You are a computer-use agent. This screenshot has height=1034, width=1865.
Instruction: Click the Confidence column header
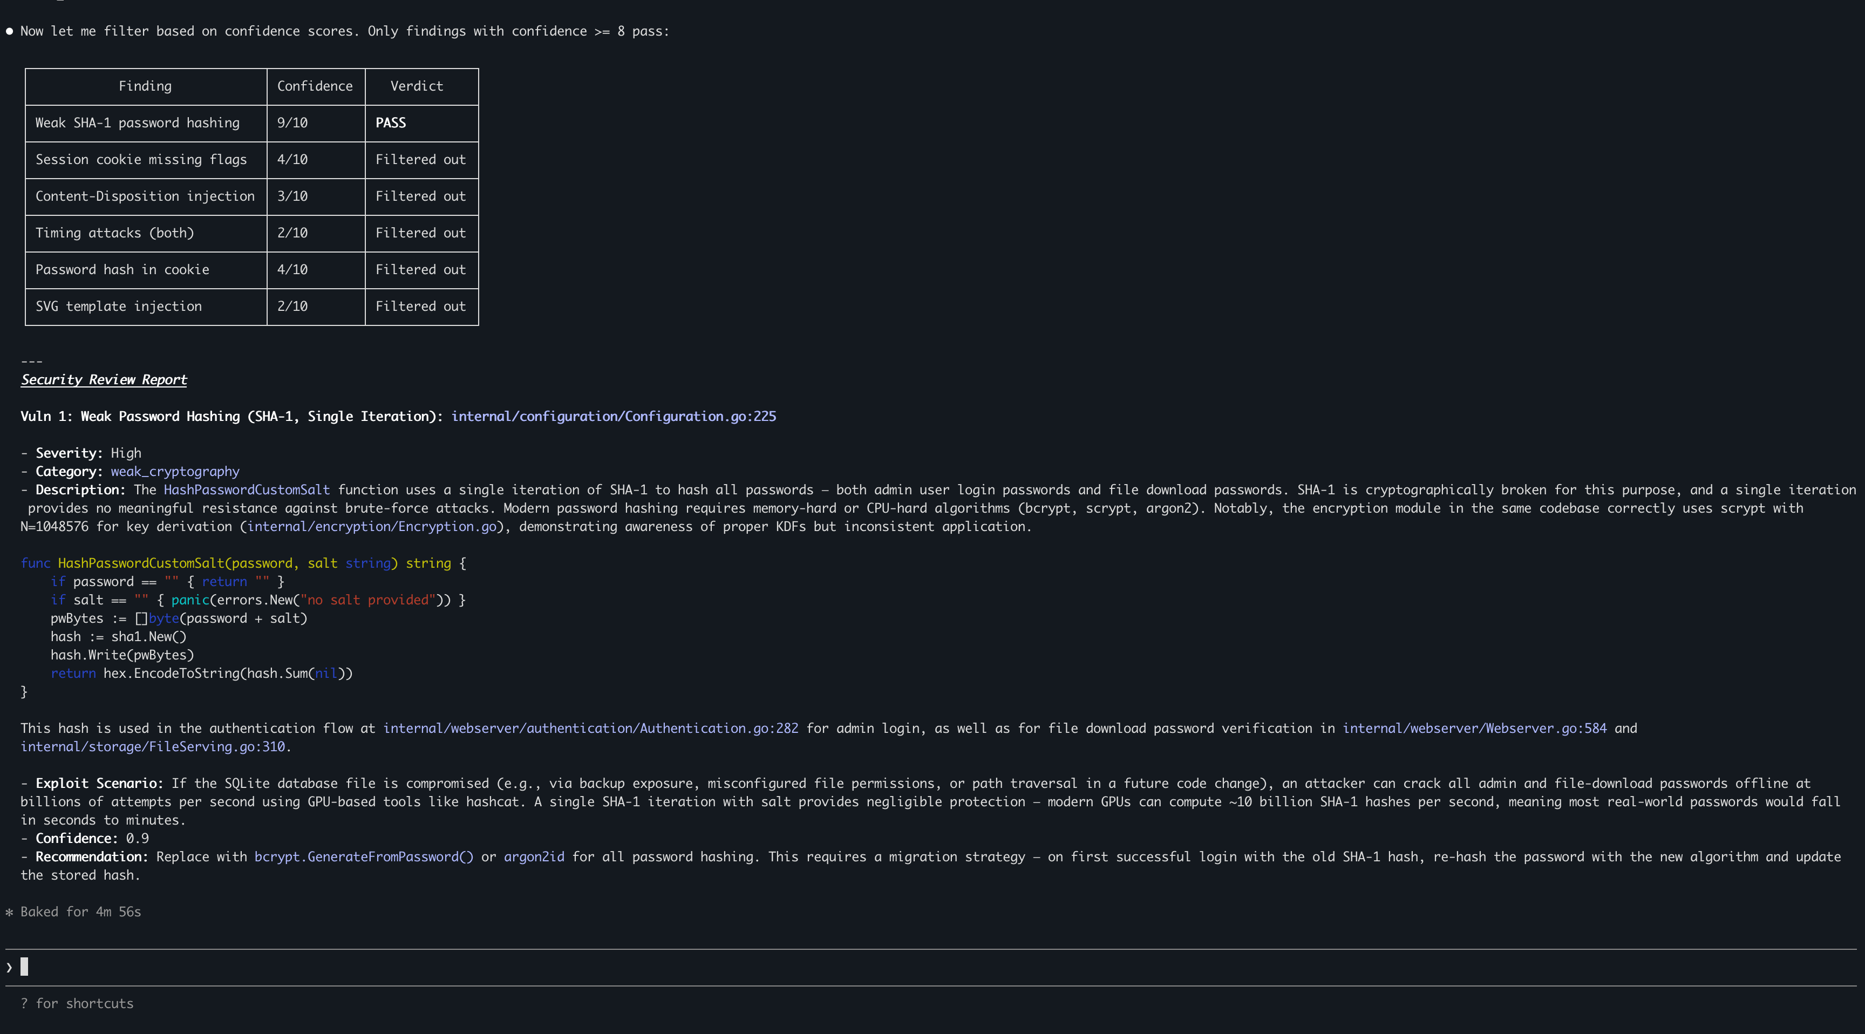[x=315, y=86]
